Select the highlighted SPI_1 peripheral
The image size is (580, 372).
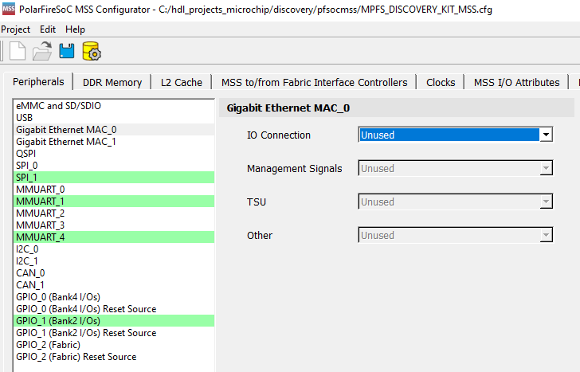(x=27, y=177)
